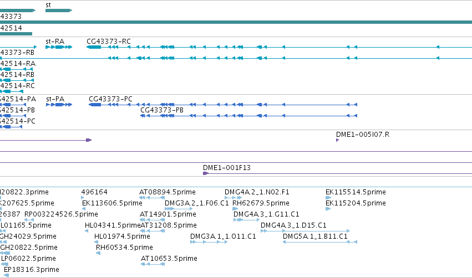472x278 pixels.
Task: Select 42514-PB protein label
Action: 17,110
